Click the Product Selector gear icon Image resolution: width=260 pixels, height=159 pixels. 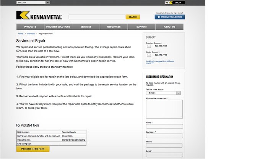(x=158, y=17)
